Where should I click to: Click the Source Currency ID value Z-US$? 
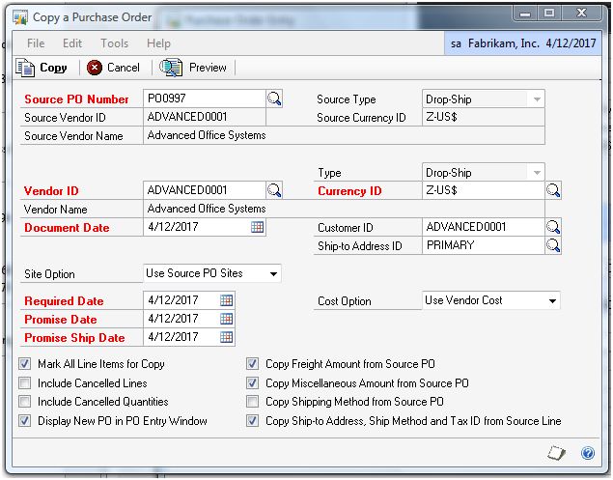[441, 117]
